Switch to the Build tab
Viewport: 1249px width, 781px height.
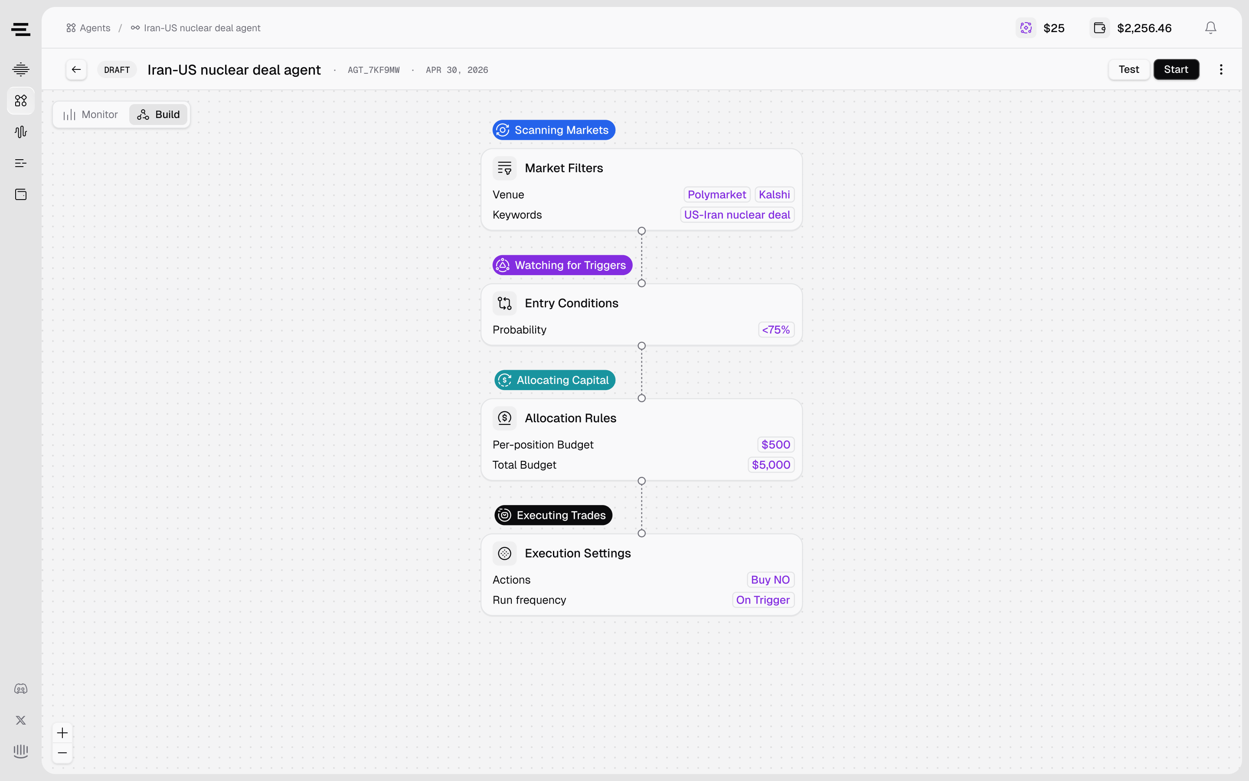pos(158,115)
